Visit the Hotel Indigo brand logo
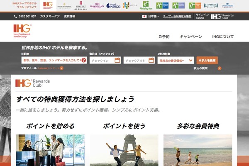Image resolution: width=249 pixels, height=166 pixels. coord(113,6)
